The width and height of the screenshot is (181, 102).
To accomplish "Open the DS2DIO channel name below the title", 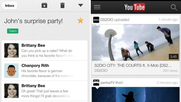I will point(101,71).
